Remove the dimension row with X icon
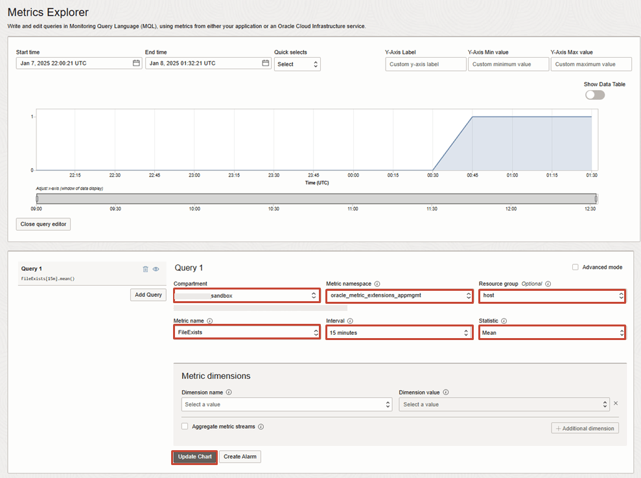 click(x=616, y=404)
